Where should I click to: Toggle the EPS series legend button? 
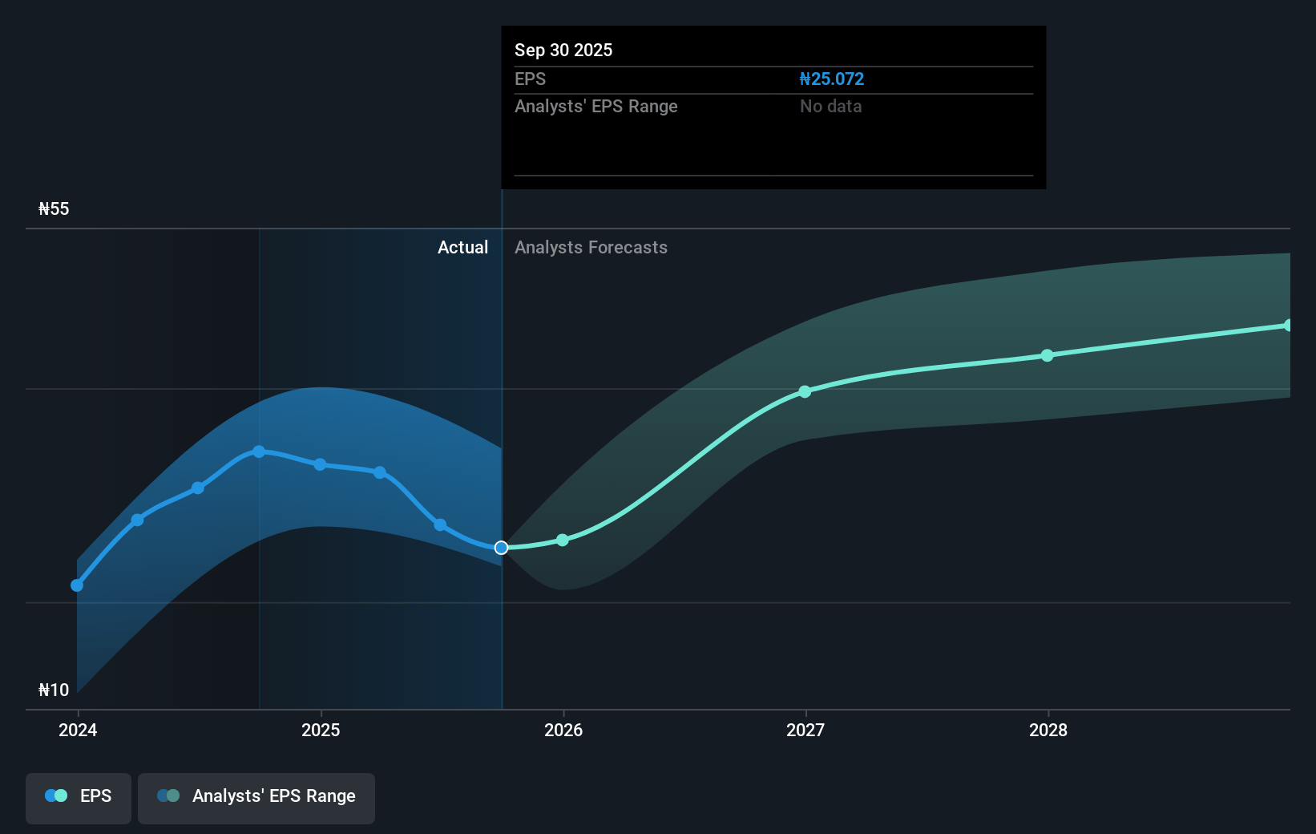(79, 796)
